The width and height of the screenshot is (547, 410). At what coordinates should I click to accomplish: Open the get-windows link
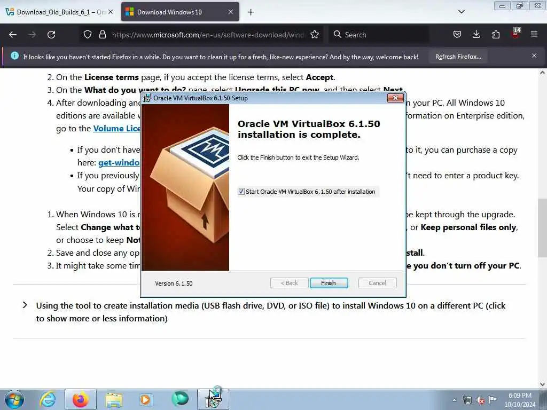pyautogui.click(x=119, y=162)
